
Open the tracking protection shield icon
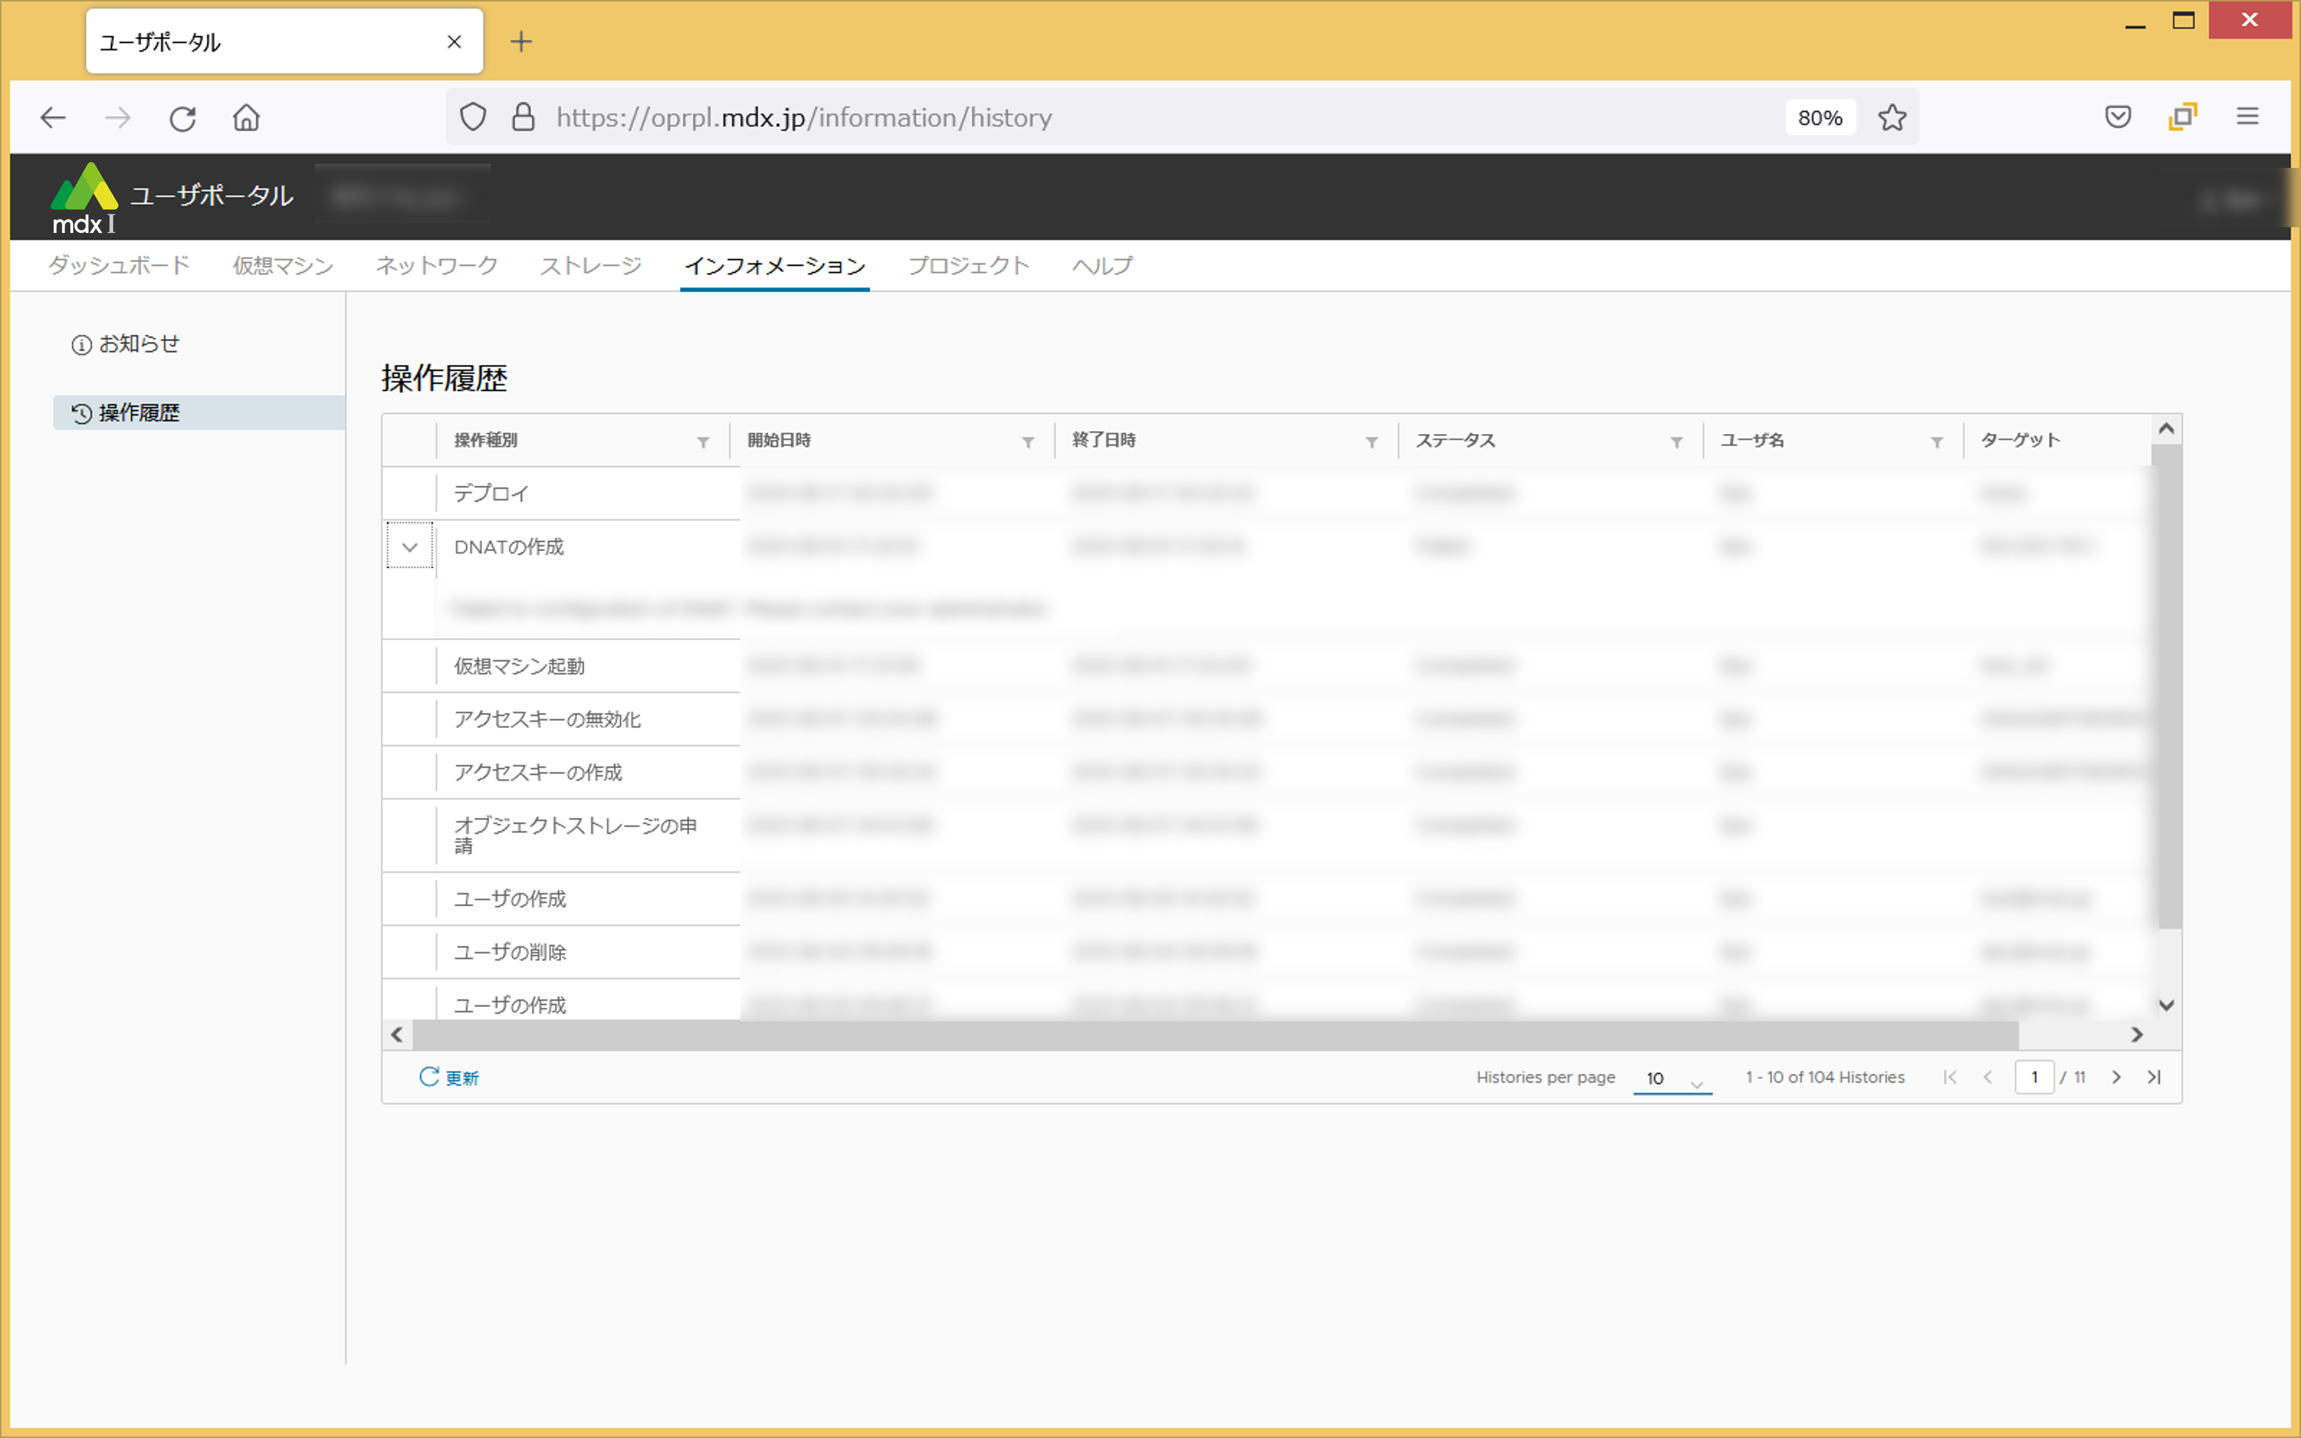[474, 117]
